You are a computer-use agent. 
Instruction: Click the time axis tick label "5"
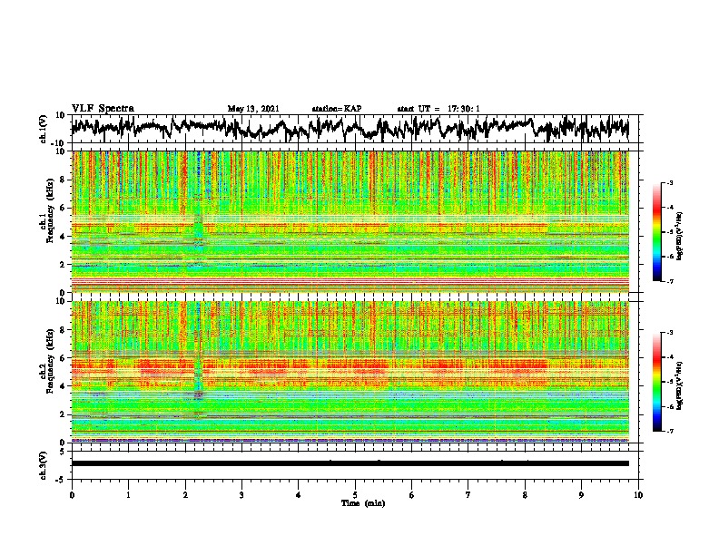[355, 495]
